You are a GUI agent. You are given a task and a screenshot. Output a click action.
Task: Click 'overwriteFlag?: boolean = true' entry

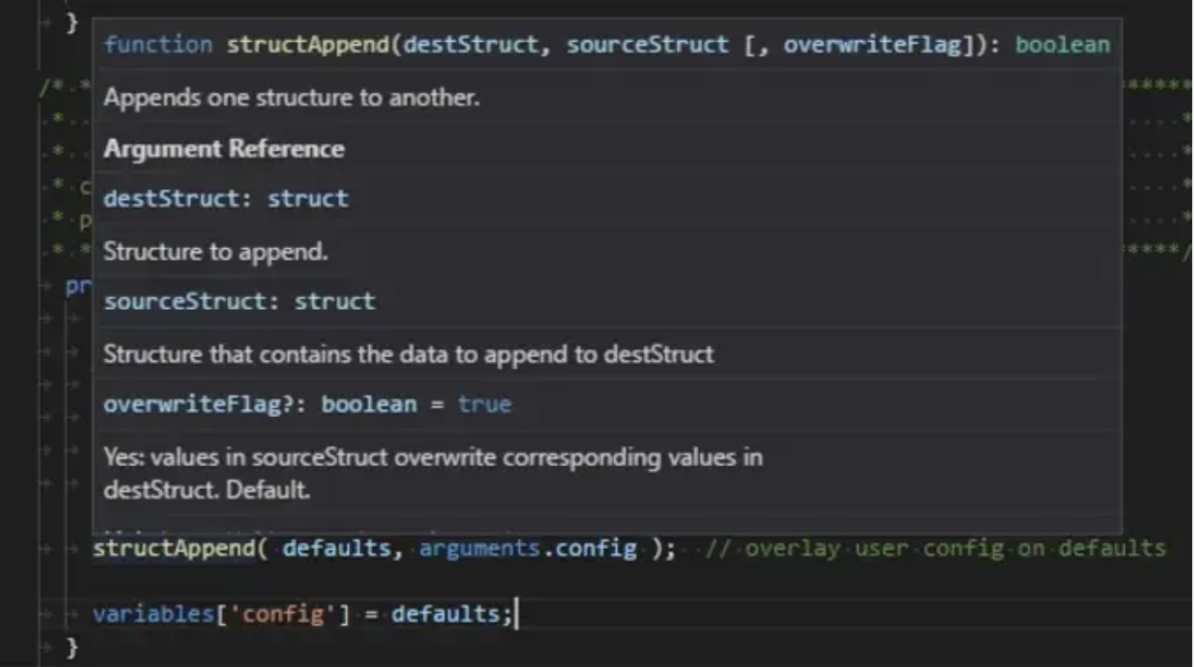click(307, 404)
